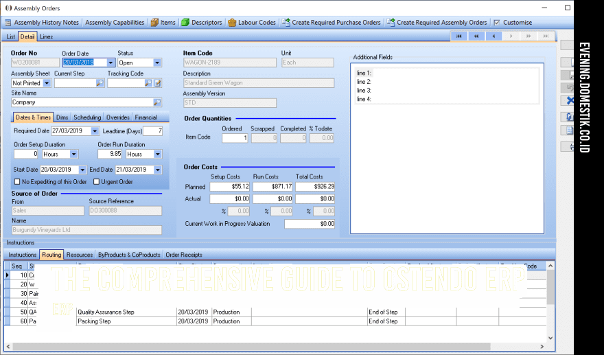The width and height of the screenshot is (604, 355).
Task: Open the Required Date picker
Action: click(95, 131)
